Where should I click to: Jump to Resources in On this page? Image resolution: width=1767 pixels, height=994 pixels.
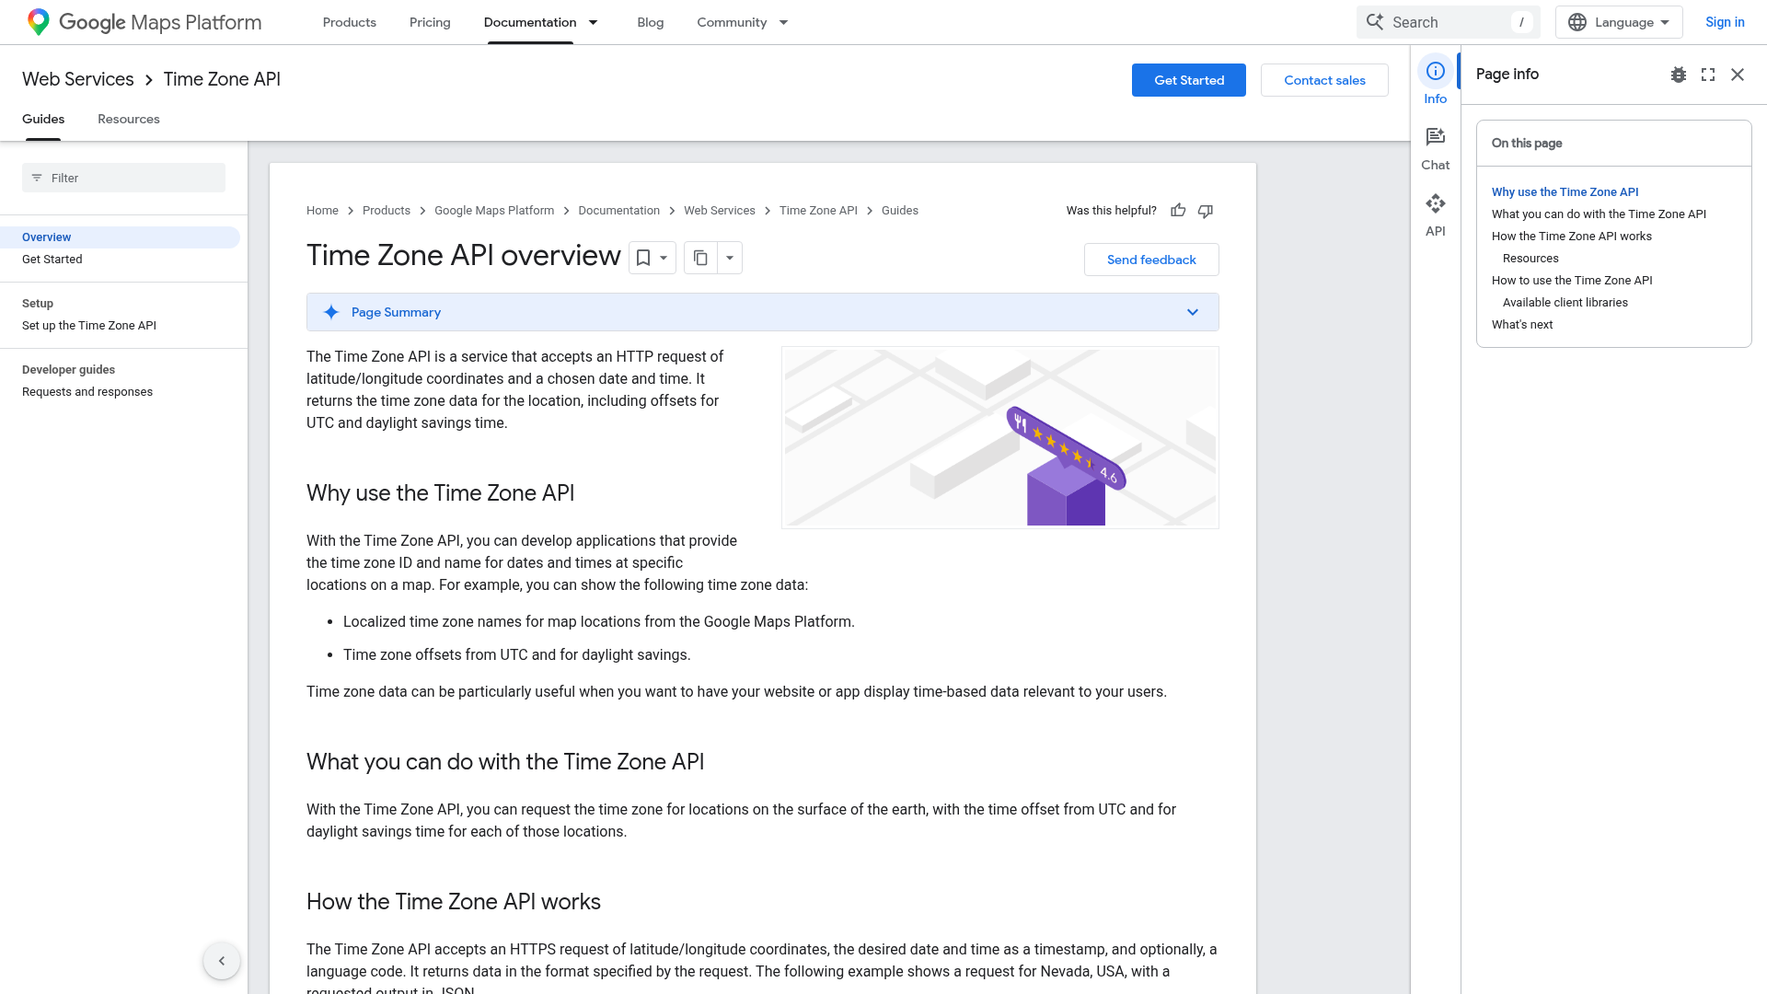point(1530,259)
